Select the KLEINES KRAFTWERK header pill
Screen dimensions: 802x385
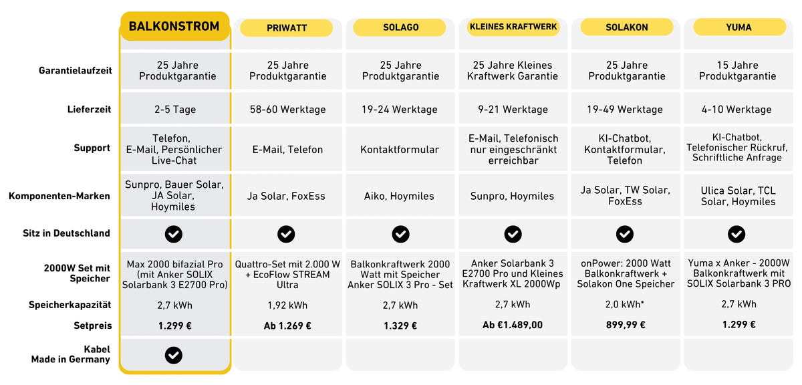[x=513, y=27]
